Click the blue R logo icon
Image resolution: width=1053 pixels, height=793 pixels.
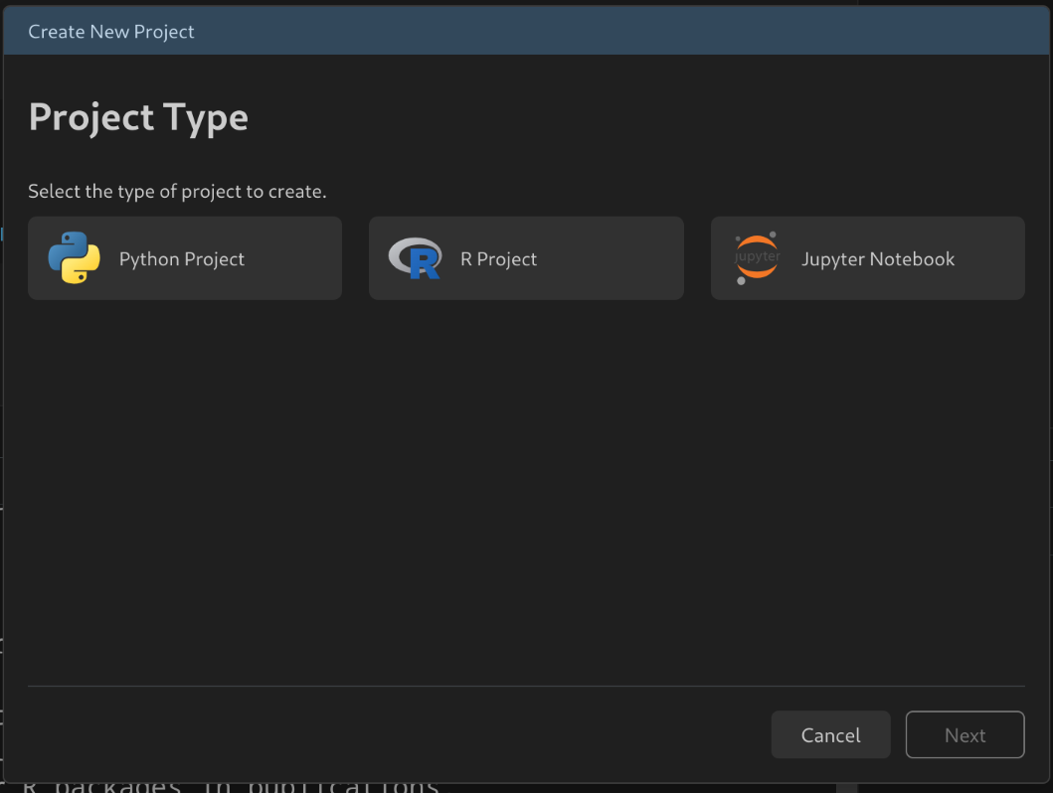(424, 264)
